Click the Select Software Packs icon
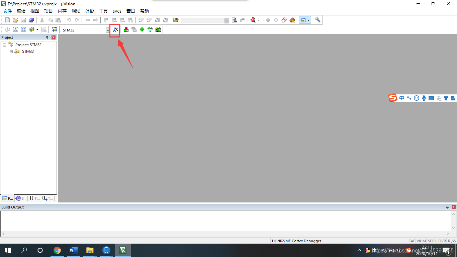 [x=150, y=29]
